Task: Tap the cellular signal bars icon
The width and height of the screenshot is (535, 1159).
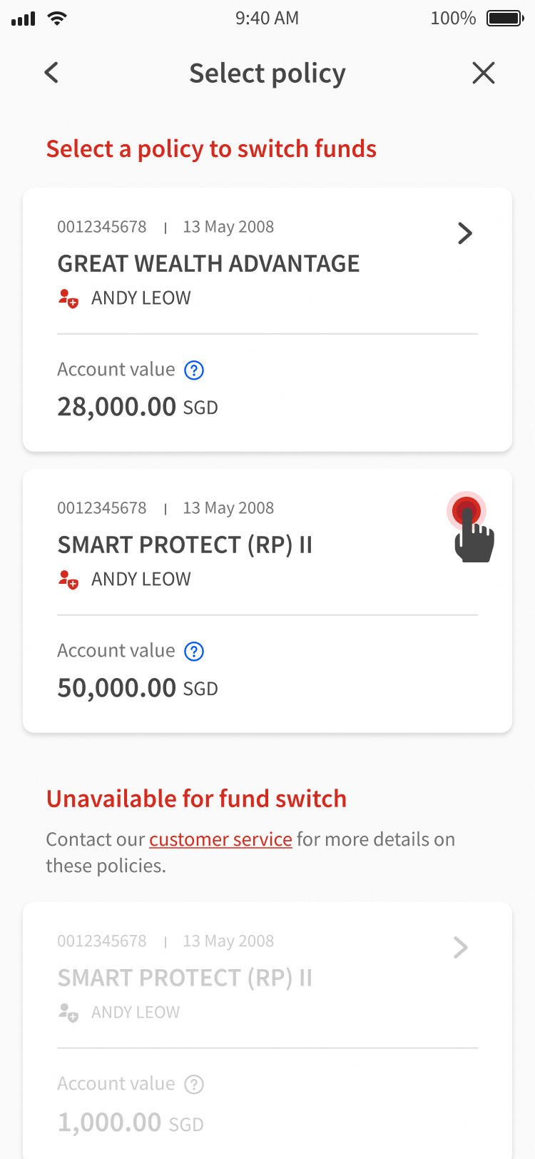Action: click(x=24, y=19)
